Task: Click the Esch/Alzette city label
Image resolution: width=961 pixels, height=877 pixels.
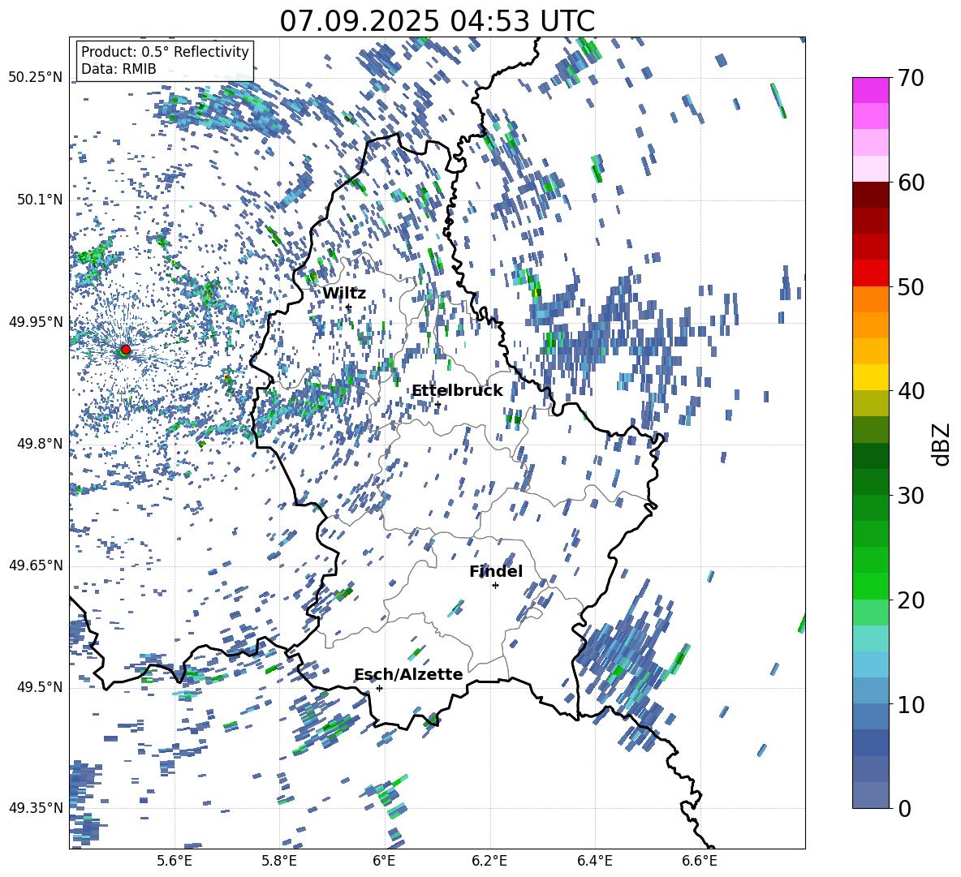Action: pos(408,674)
